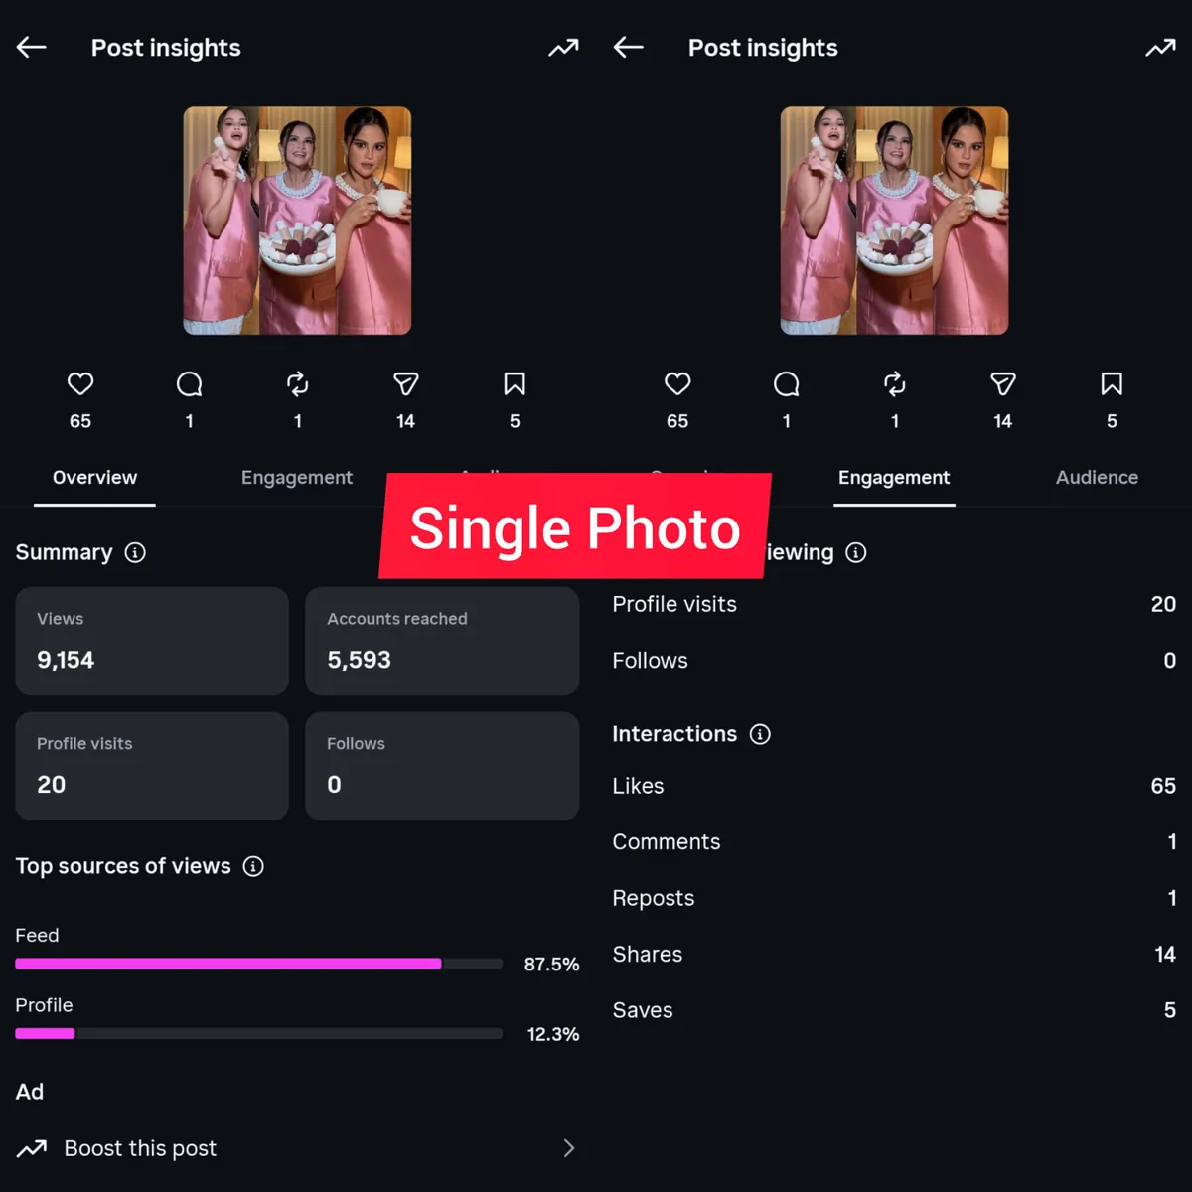Open the post thumbnail in left panel
This screenshot has height=1192, width=1192.
pos(297,221)
